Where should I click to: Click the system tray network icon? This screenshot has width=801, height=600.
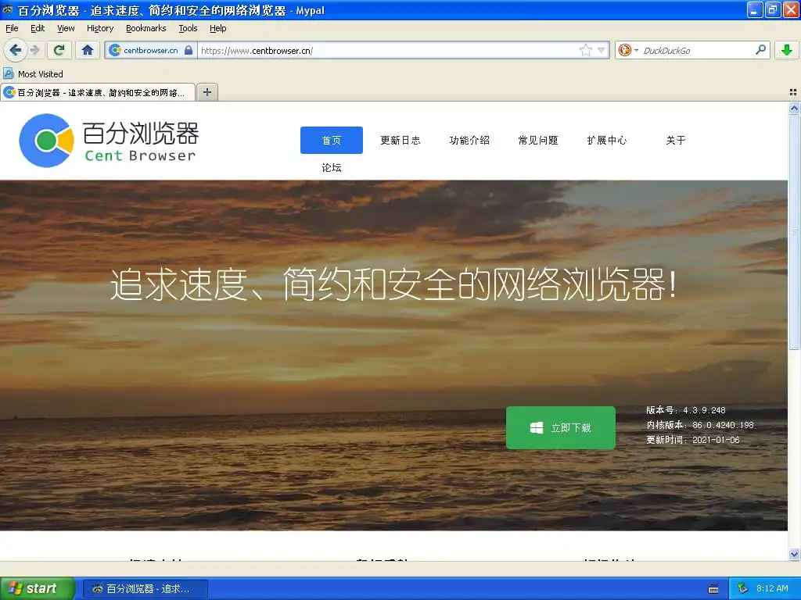click(743, 588)
